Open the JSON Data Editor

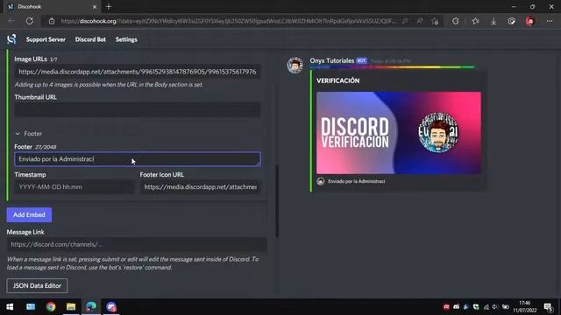37,286
